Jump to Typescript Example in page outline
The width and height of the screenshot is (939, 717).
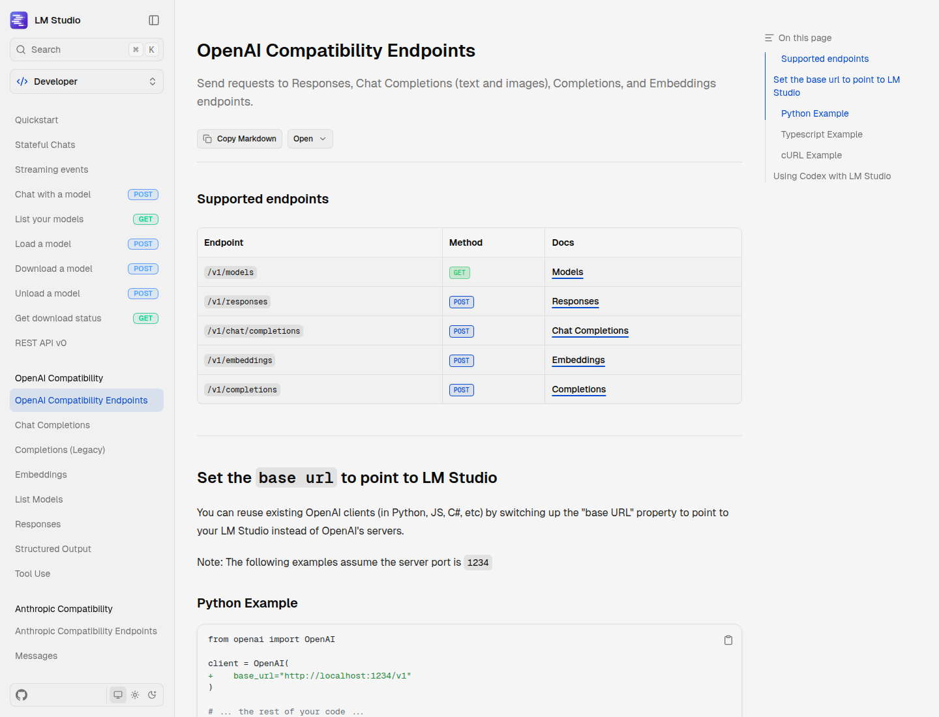pyautogui.click(x=822, y=134)
